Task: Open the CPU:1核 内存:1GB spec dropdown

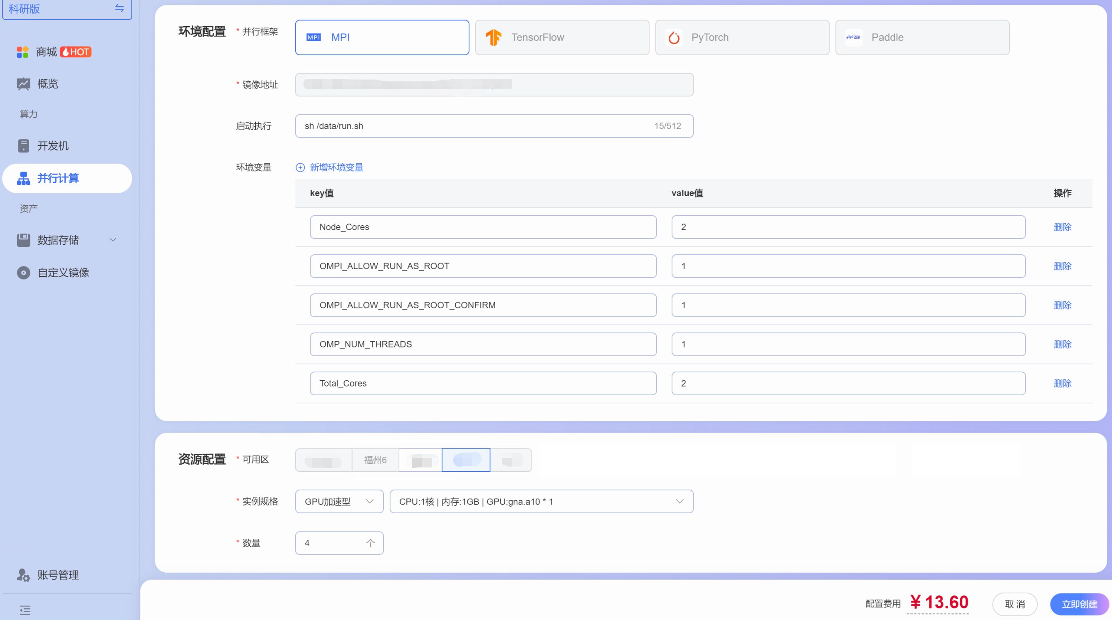Action: click(x=541, y=501)
